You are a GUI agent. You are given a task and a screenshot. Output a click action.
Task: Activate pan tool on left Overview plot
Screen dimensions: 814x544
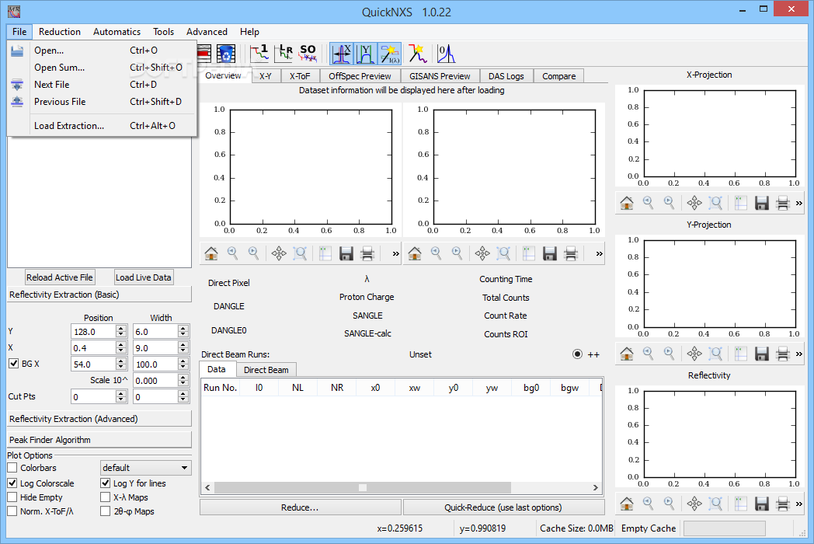279,253
